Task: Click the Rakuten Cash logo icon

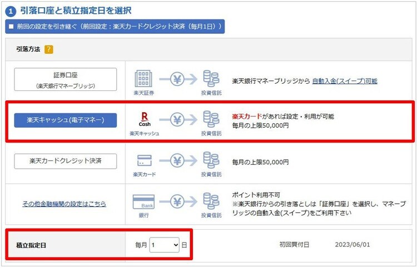Action: 145,119
